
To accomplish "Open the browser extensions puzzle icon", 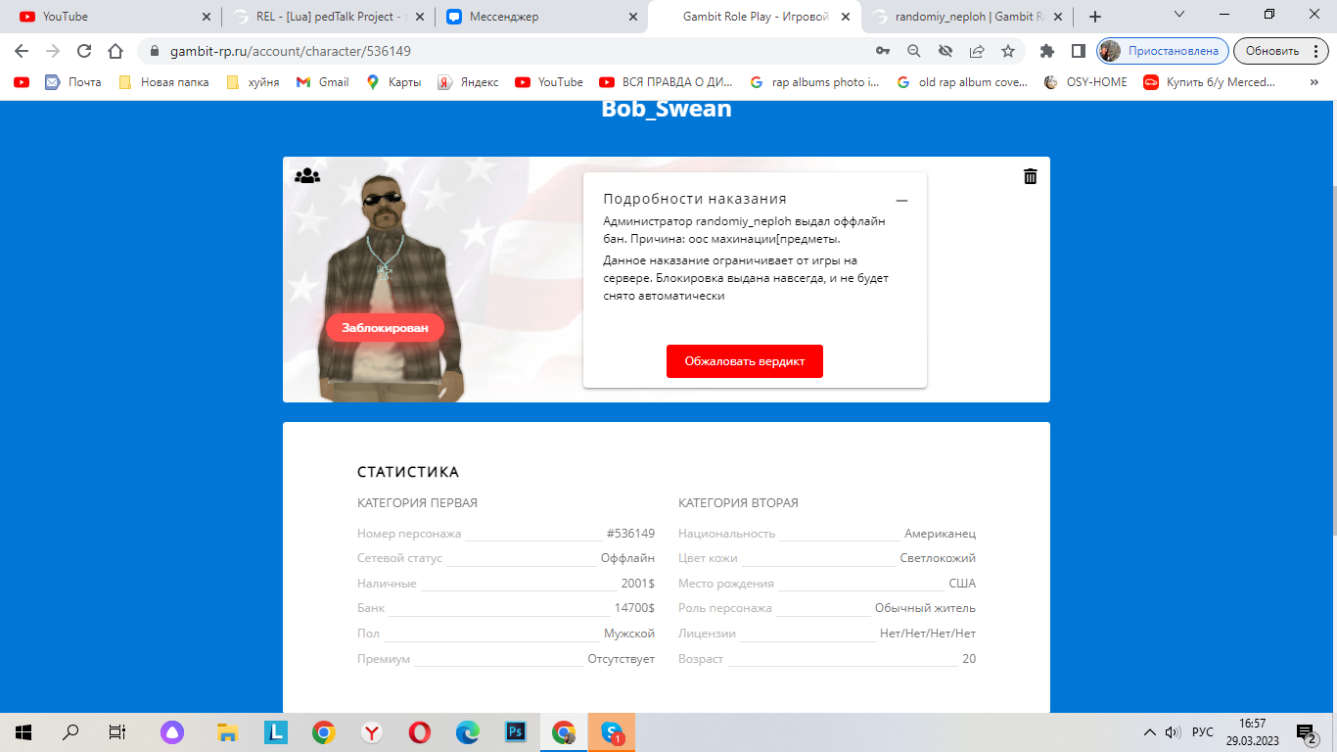I will click(1047, 51).
